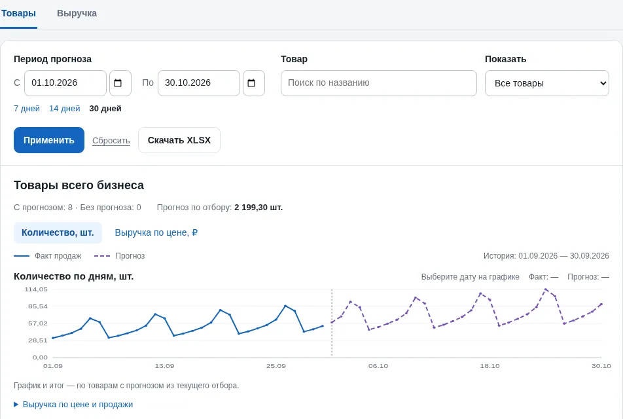Switch to the Товары tab
Viewport: 623px width, 419px height.
click(x=18, y=13)
